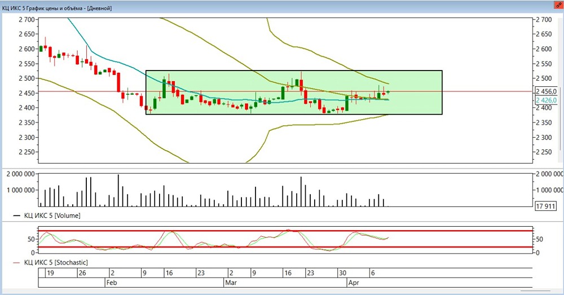
Task: Click the 50 label on the left stochastic axis
Action: coord(31,239)
